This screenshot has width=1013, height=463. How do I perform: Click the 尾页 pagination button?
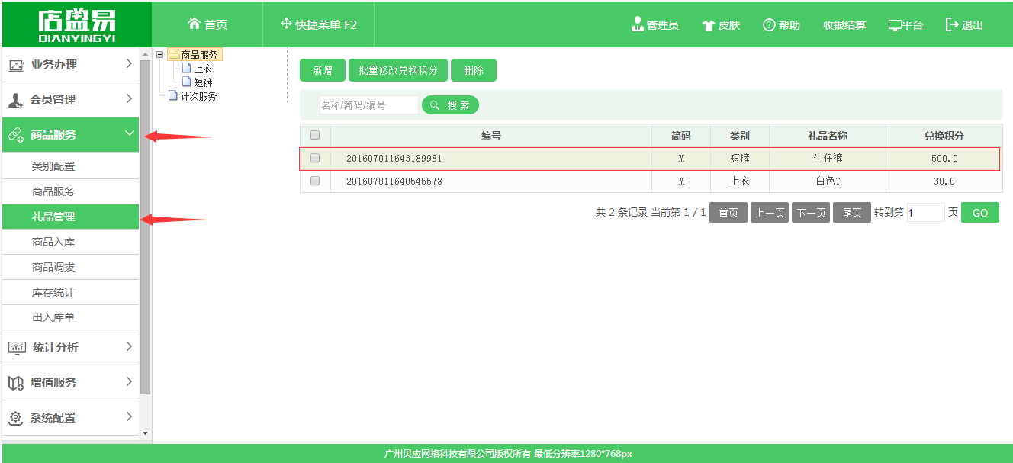[852, 213]
